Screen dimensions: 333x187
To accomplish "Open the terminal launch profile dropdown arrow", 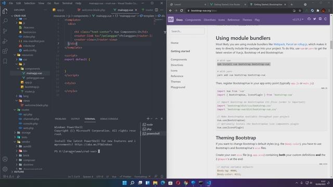I will point(151,119).
